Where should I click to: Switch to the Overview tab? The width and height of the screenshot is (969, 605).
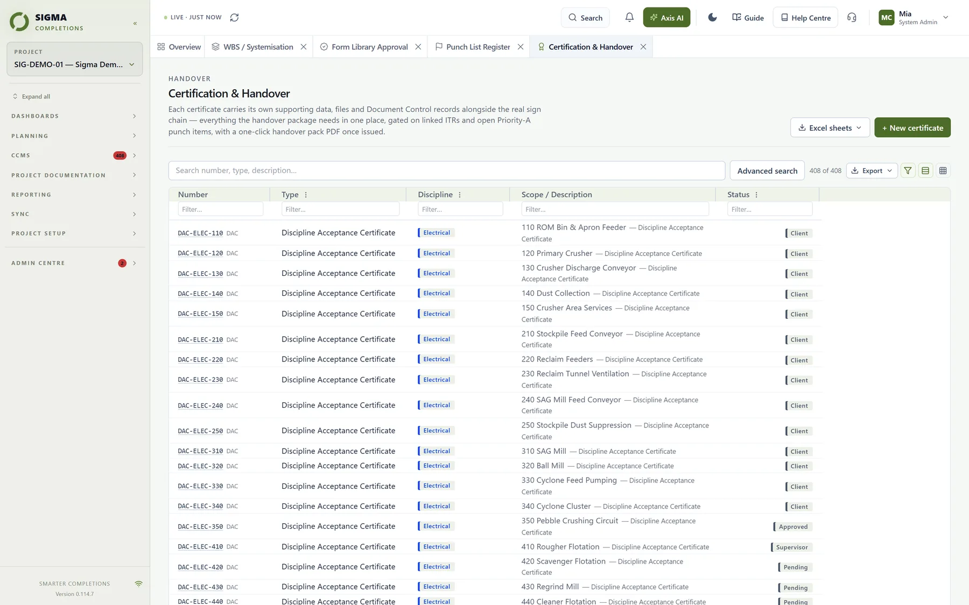coord(179,47)
